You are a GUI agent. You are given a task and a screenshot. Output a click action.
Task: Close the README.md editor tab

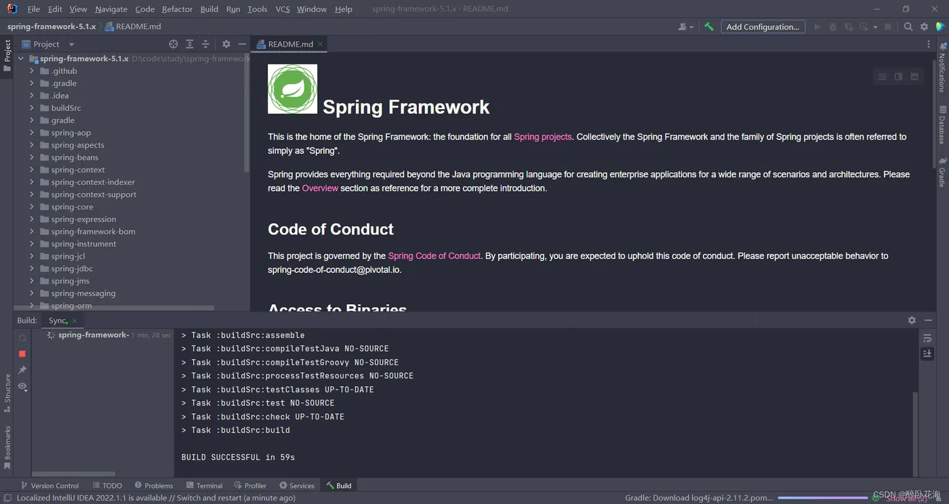pos(321,44)
